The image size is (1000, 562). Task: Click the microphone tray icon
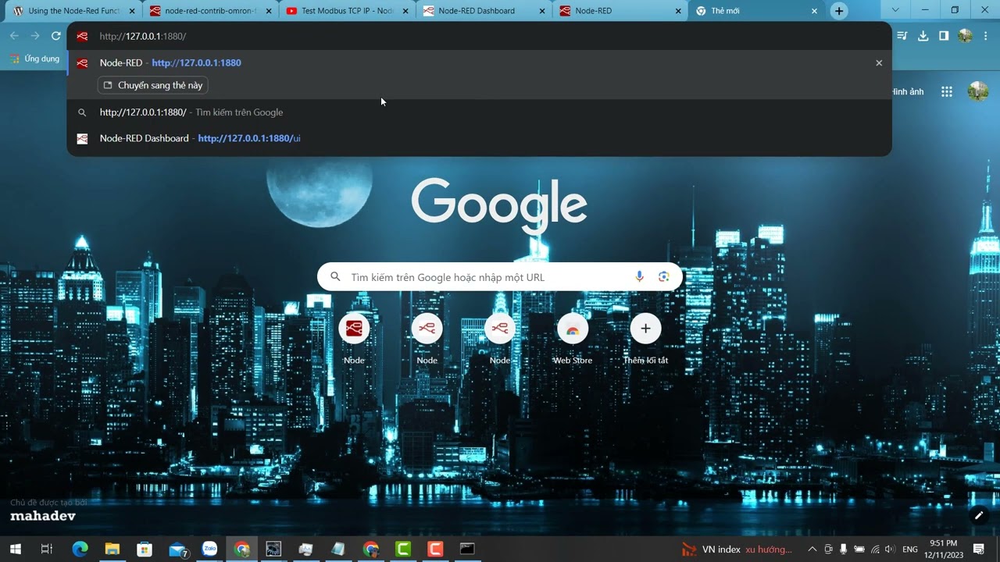click(x=843, y=549)
